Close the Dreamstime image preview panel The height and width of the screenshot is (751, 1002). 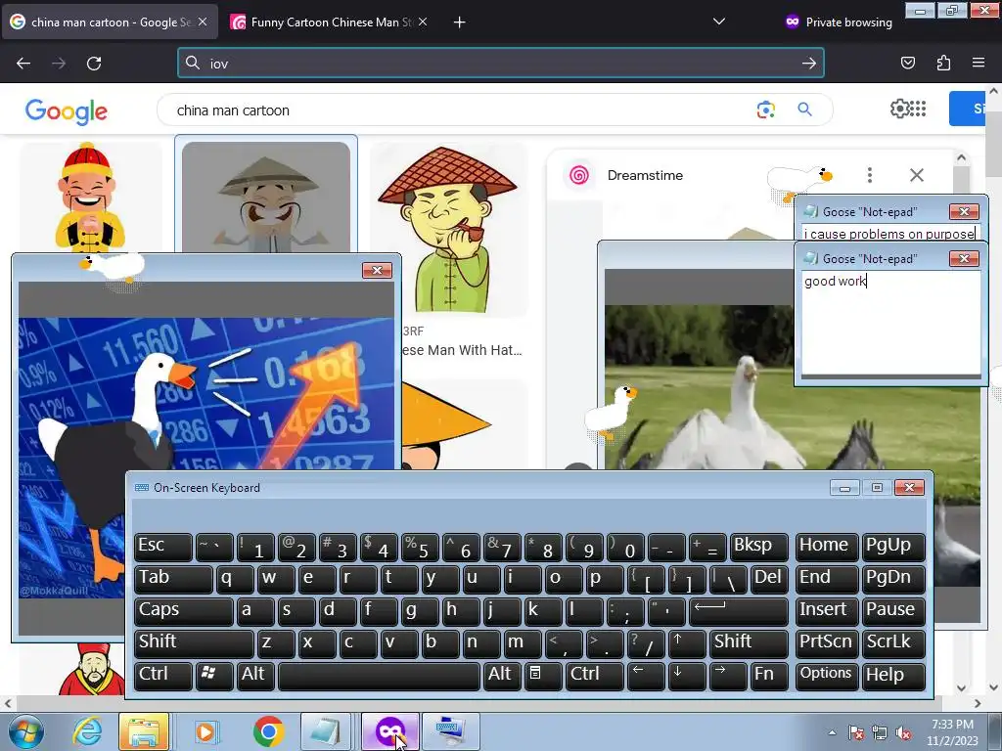[x=916, y=175]
